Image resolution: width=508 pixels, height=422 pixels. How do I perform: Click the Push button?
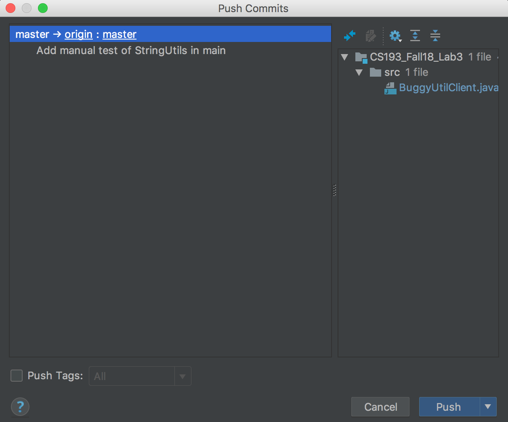(449, 407)
